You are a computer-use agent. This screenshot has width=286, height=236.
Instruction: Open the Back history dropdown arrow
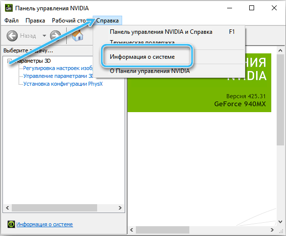(x=44, y=36)
